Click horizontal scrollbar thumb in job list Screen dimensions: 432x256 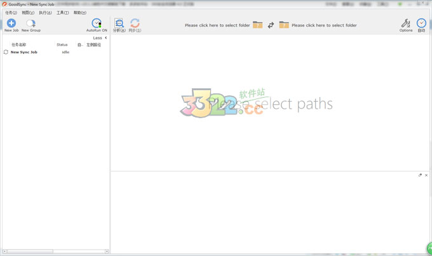(30, 252)
